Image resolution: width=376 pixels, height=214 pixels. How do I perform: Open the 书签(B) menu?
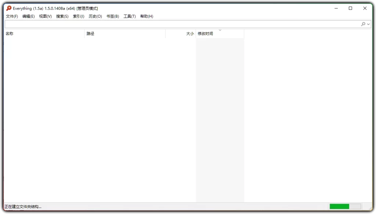pyautogui.click(x=112, y=16)
